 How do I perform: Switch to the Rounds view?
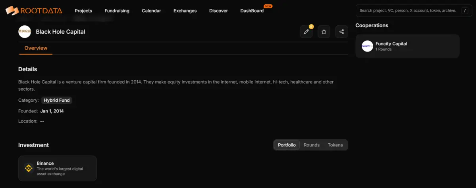312,145
